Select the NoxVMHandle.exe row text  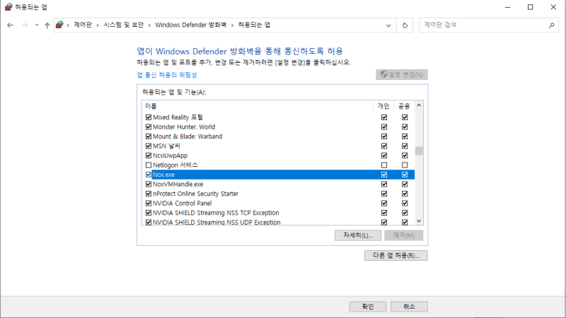(x=178, y=184)
